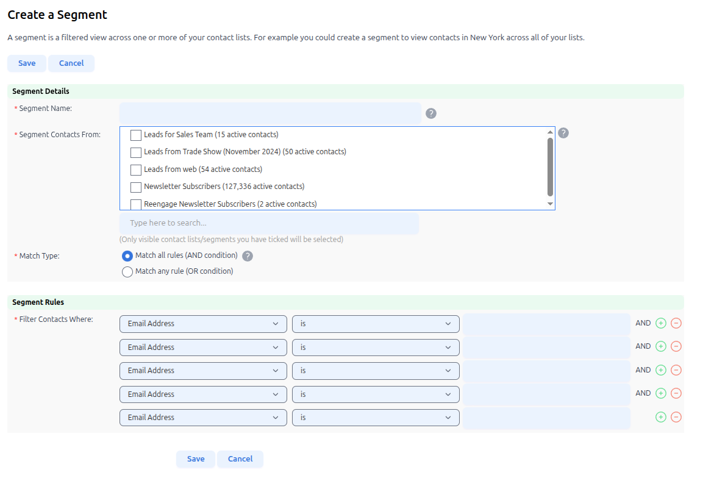
Task: Click help icon beside Segment Name field
Action: point(431,113)
